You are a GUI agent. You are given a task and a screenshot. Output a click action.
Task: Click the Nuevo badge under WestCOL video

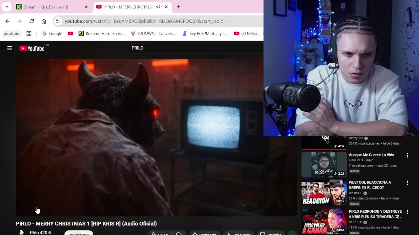tap(355, 204)
